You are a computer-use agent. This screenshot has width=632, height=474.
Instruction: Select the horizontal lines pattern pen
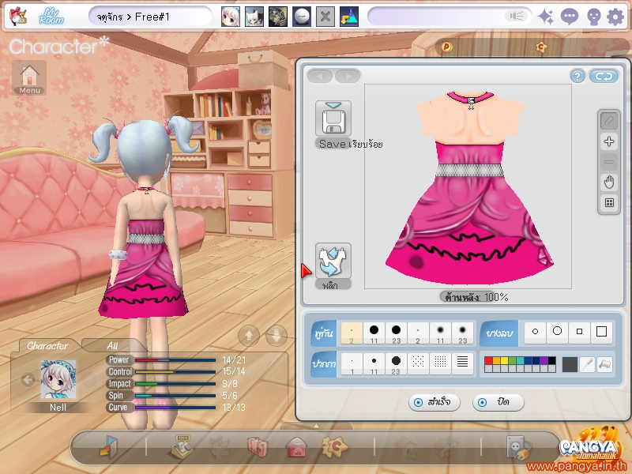463,363
